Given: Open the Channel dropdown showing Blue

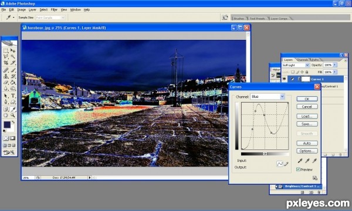Looking at the screenshot, I should (x=268, y=97).
